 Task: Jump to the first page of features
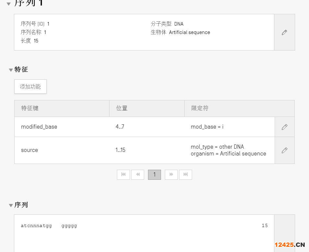click(x=123, y=175)
